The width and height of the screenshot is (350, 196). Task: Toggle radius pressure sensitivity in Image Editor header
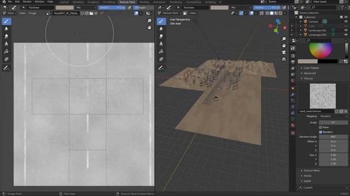pyautogui.click(x=129, y=8)
